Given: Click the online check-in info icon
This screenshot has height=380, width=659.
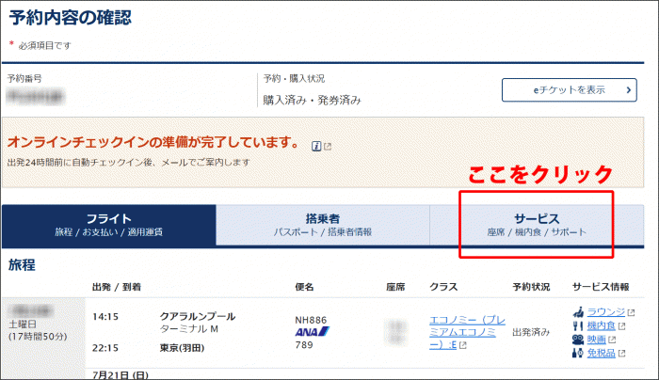Looking at the screenshot, I should click(316, 147).
